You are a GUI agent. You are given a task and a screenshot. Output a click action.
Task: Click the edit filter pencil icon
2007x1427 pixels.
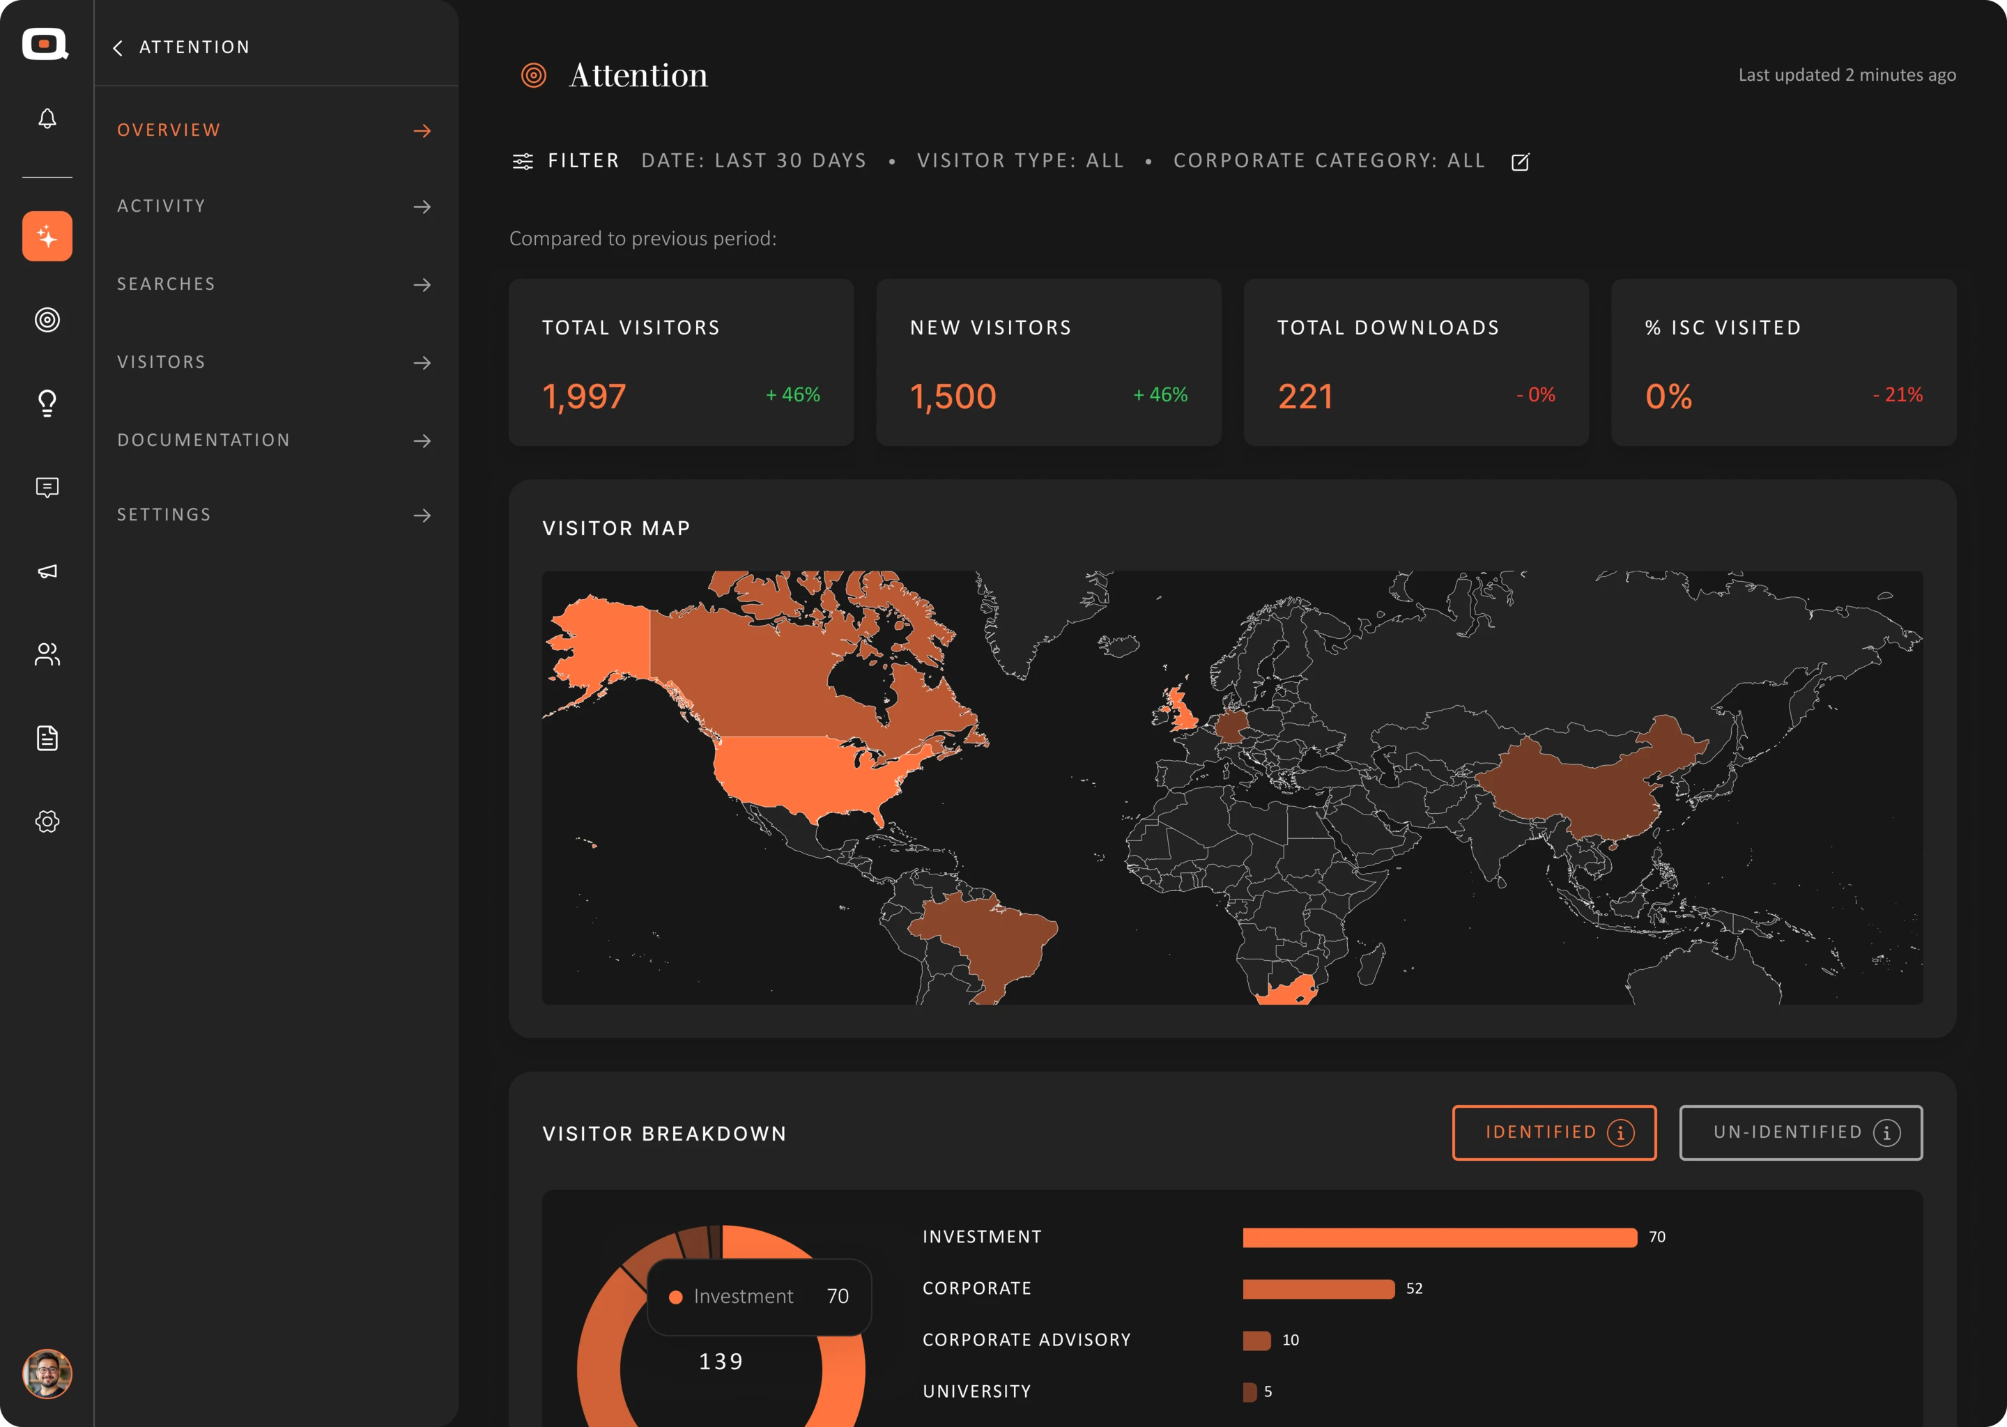click(1520, 162)
